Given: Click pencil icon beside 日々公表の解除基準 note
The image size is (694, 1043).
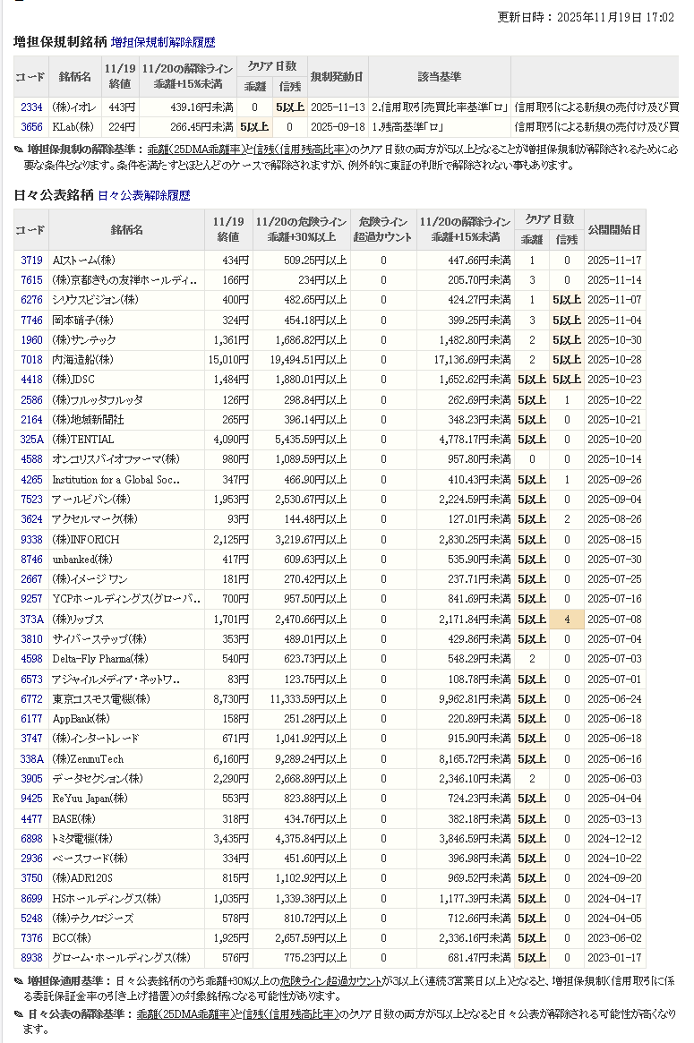Looking at the screenshot, I should point(19,1014).
